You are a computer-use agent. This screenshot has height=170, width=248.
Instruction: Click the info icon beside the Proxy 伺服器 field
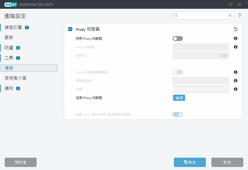click(x=235, y=47)
